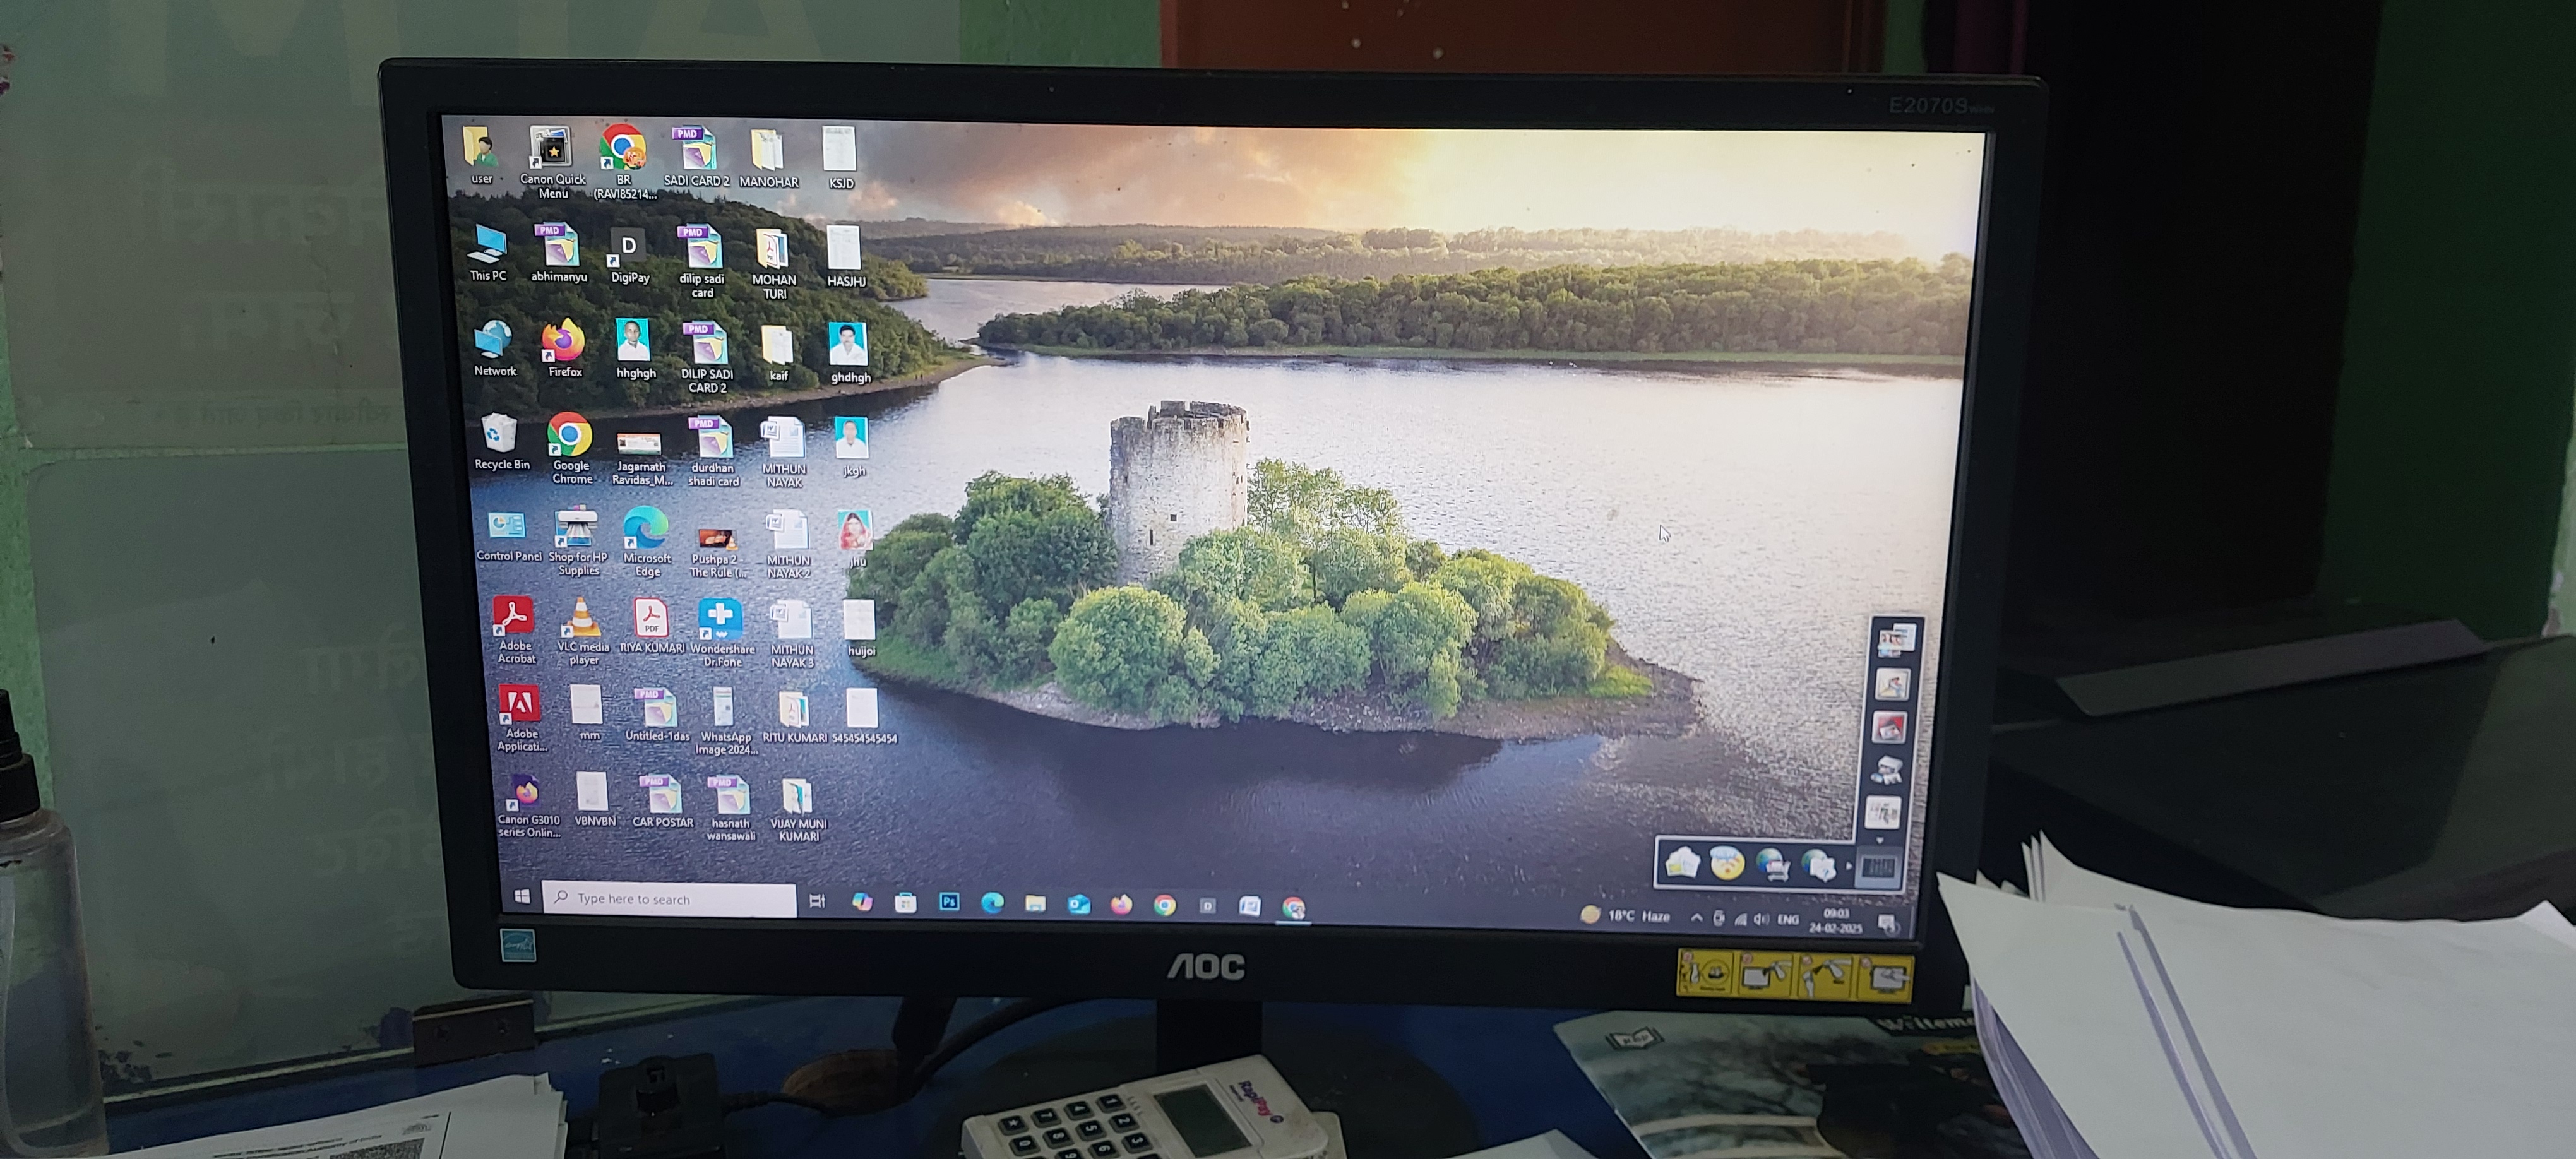
Task: Expand Canon Quick Menu down arrow
Action: click(1879, 841)
